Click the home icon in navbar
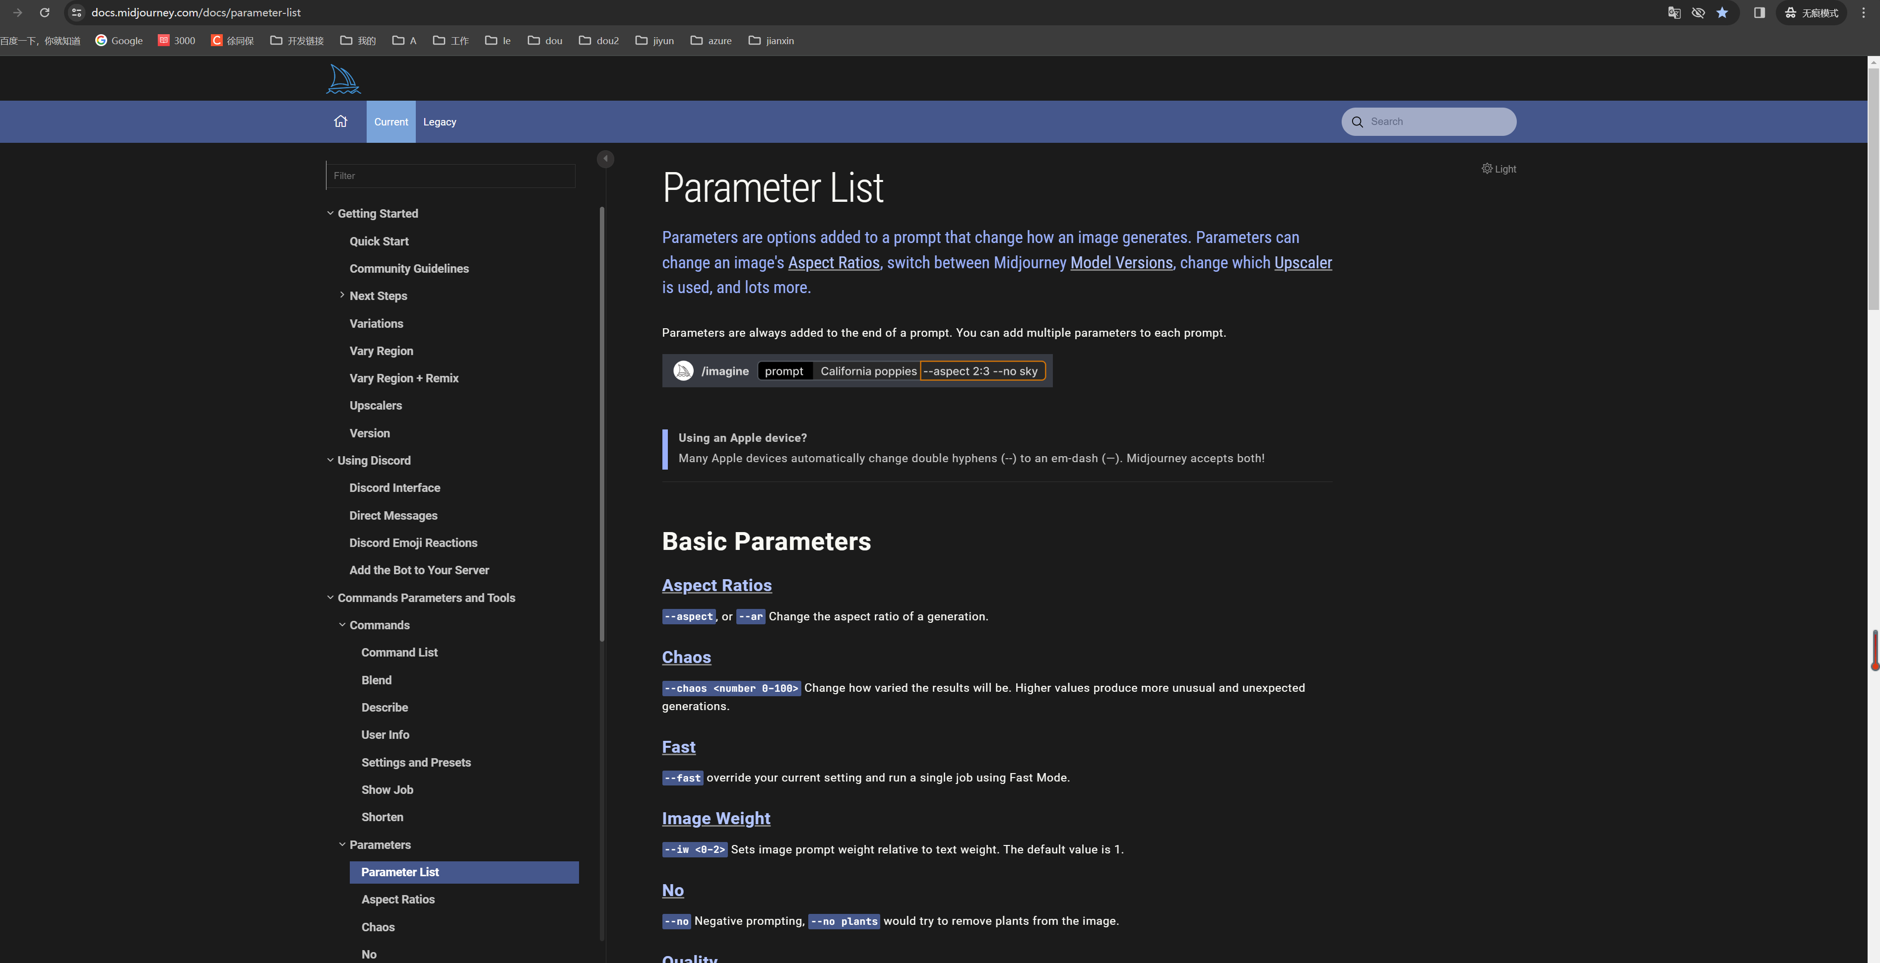Image resolution: width=1880 pixels, height=963 pixels. coord(341,121)
